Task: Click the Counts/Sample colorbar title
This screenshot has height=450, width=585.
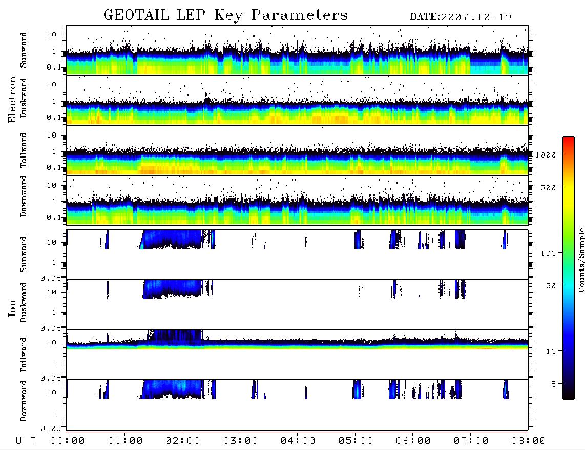Action: click(581, 260)
